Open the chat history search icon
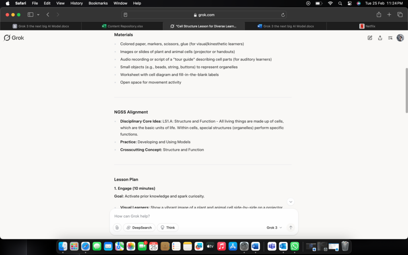The width and height of the screenshot is (408, 255). pyautogui.click(x=390, y=38)
